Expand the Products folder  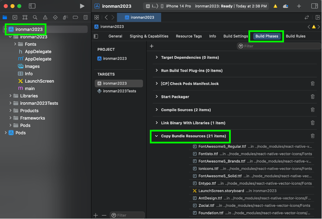(x=10, y=110)
